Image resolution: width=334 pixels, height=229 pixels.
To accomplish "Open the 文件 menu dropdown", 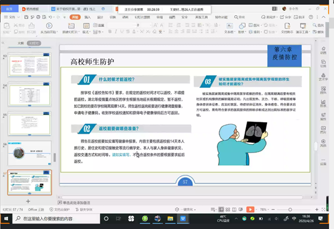I will [12, 17].
